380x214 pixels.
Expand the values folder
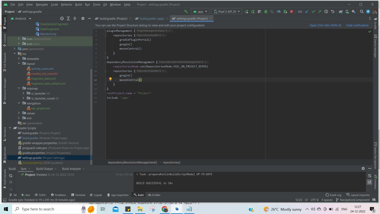(19, 113)
